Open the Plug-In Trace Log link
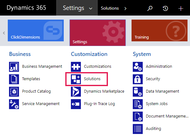 [100, 104]
